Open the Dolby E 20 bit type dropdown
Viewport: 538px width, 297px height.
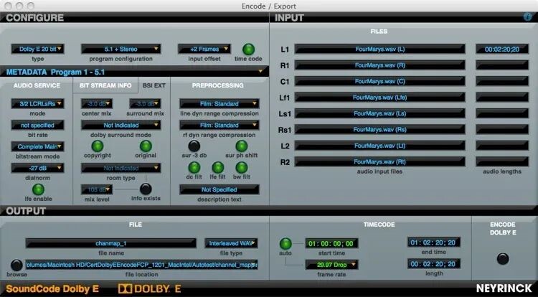point(37,49)
